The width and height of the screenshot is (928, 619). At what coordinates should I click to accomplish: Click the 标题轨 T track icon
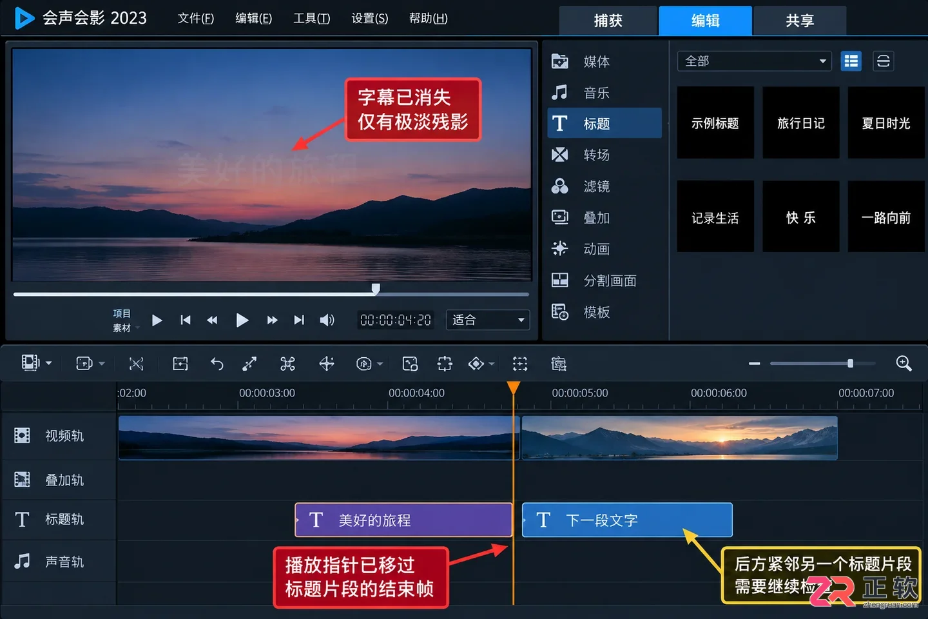click(x=22, y=520)
